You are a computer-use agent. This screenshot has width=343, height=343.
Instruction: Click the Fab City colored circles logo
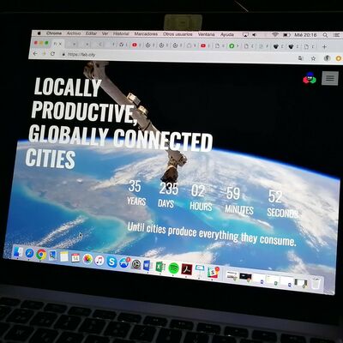pyautogui.click(x=310, y=78)
